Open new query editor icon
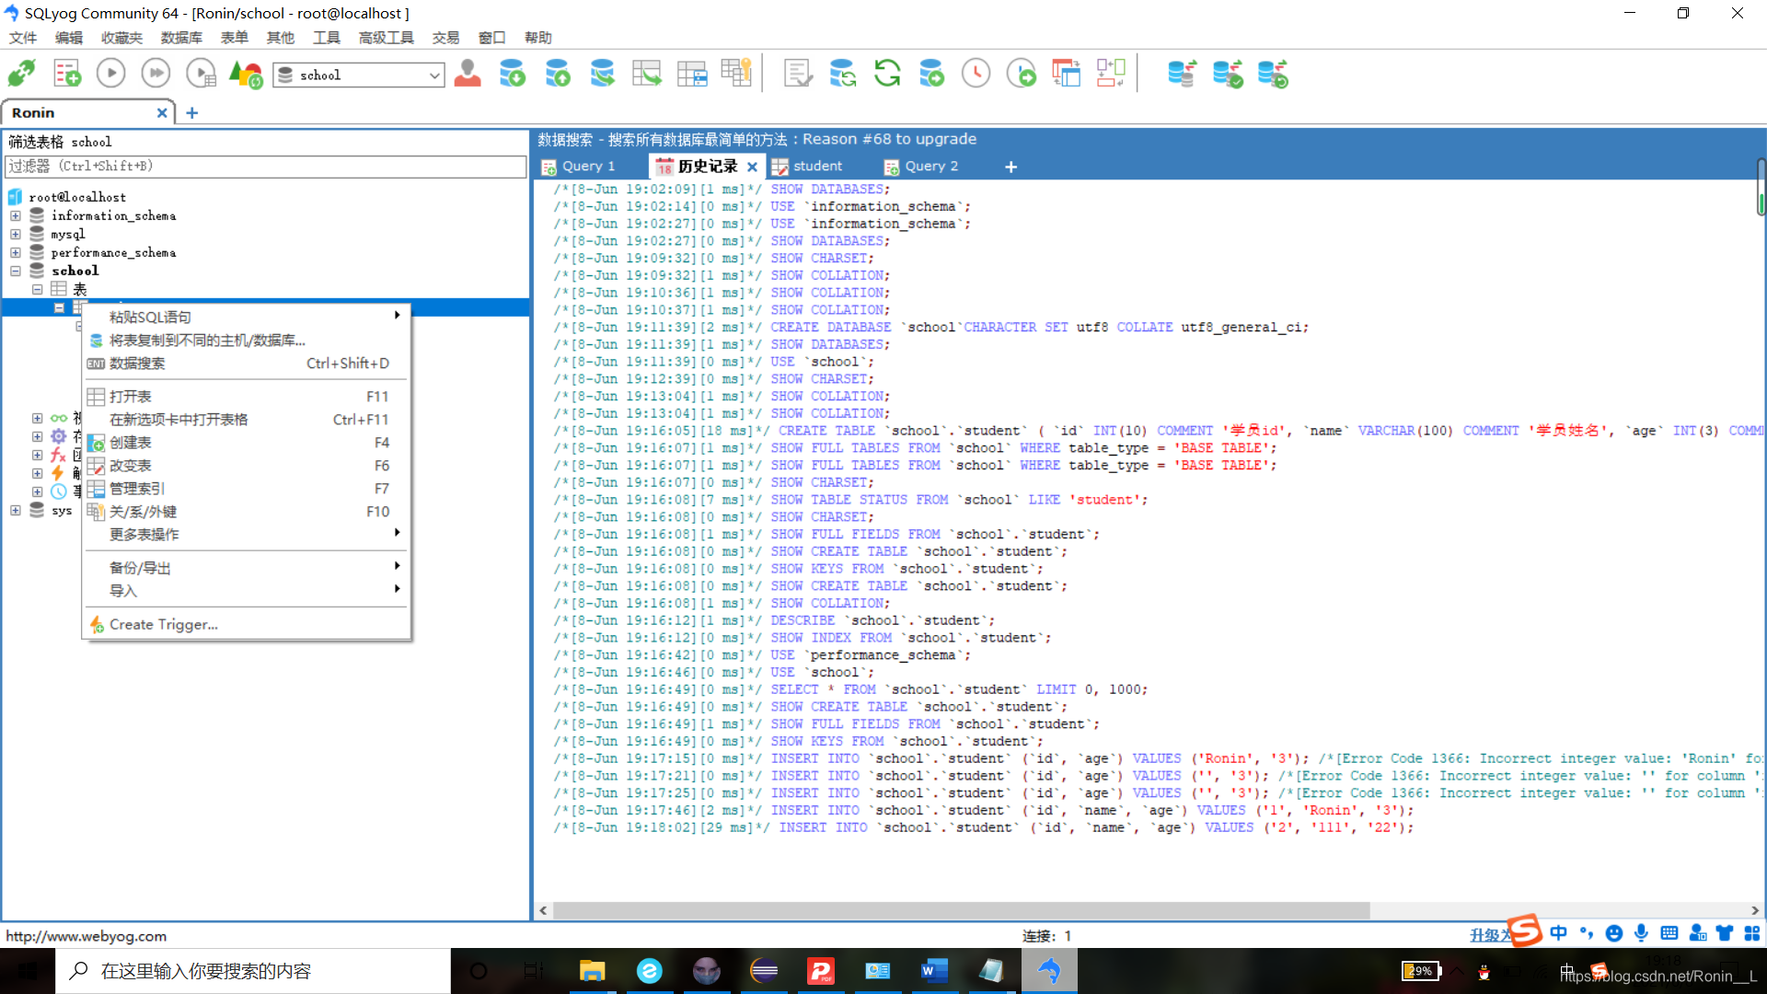Viewport: 1767px width, 994px height. (66, 74)
